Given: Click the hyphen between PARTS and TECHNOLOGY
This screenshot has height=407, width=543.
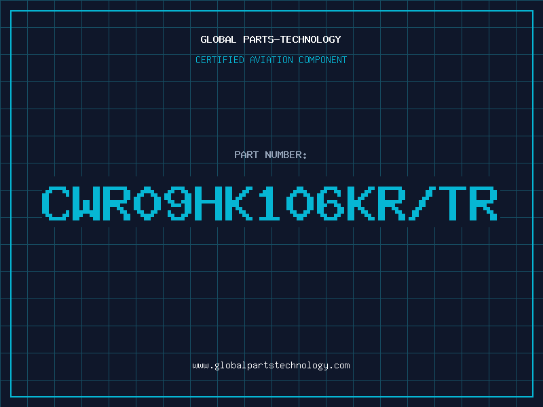Looking at the screenshot, I should point(277,39).
